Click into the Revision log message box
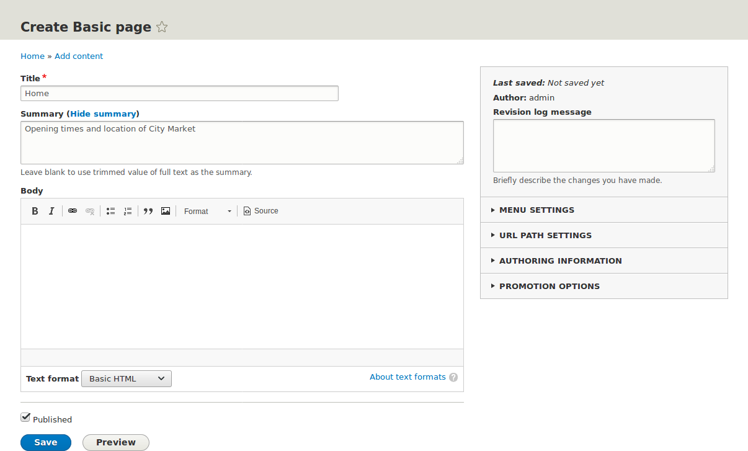748x451 pixels. point(603,145)
